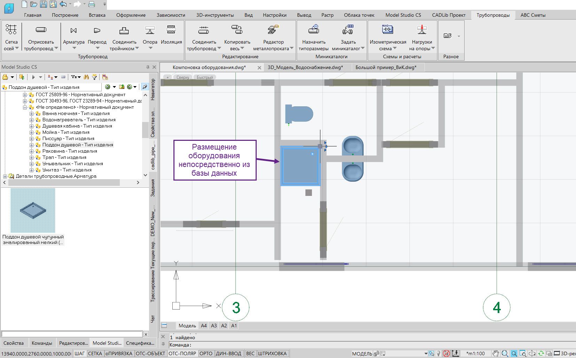This screenshot has height=358, width=576.
Task: Expand the Душевая кабина tree node
Action: coord(32,126)
